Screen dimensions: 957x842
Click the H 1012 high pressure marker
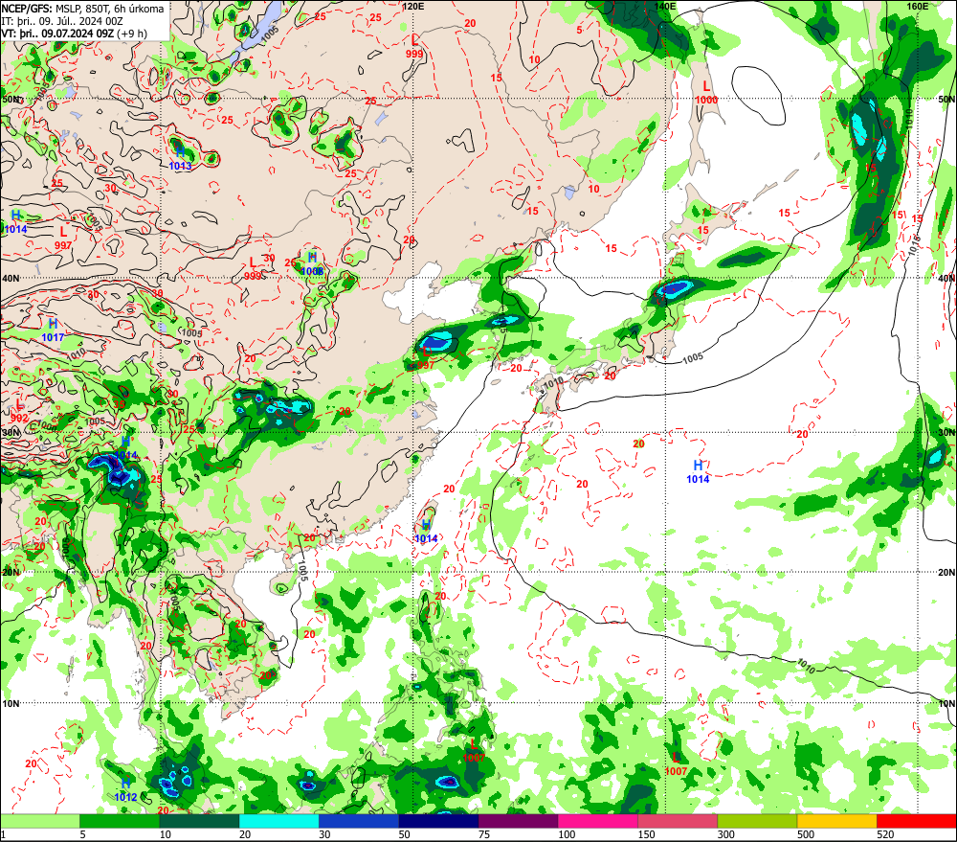pos(125,789)
